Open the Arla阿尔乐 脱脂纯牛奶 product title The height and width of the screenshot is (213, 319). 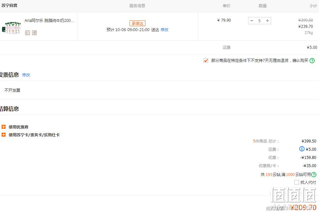tap(50, 21)
